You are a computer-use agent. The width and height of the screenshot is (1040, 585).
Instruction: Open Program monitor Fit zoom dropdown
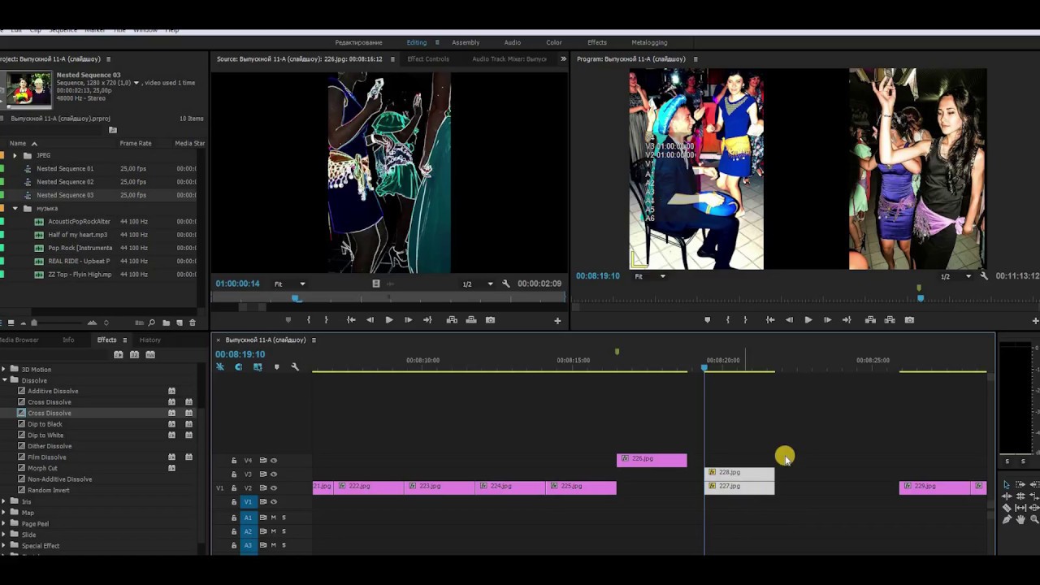(x=650, y=276)
